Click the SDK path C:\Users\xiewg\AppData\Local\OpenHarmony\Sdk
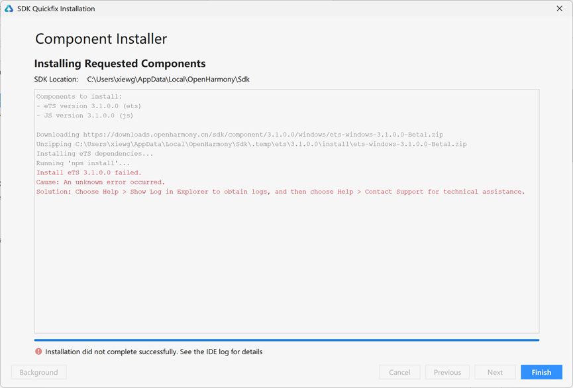Screen dimensions: 573x388 168,79
